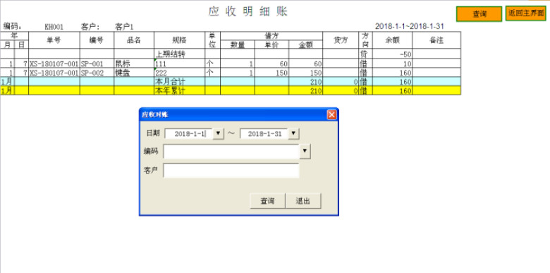
Task: Click the customer code KH001
Action: click(x=54, y=27)
